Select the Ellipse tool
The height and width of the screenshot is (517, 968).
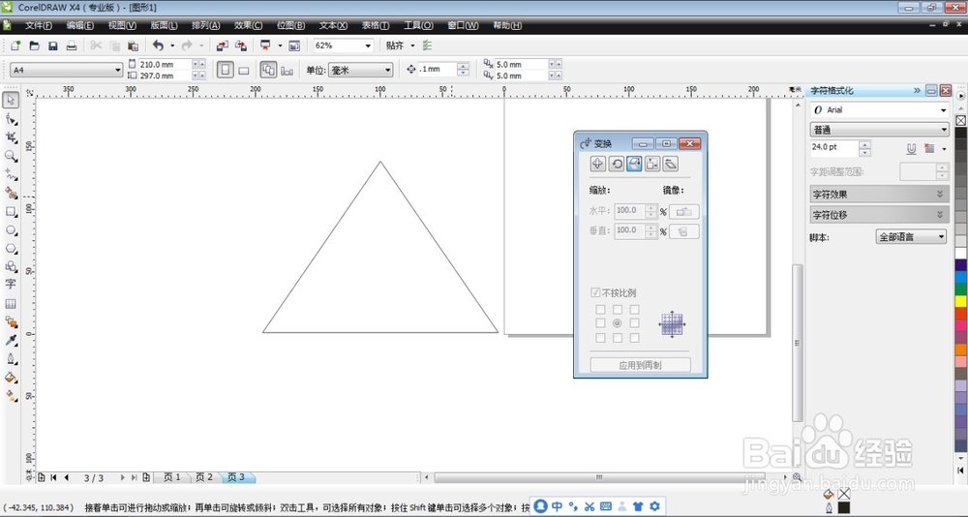11,229
